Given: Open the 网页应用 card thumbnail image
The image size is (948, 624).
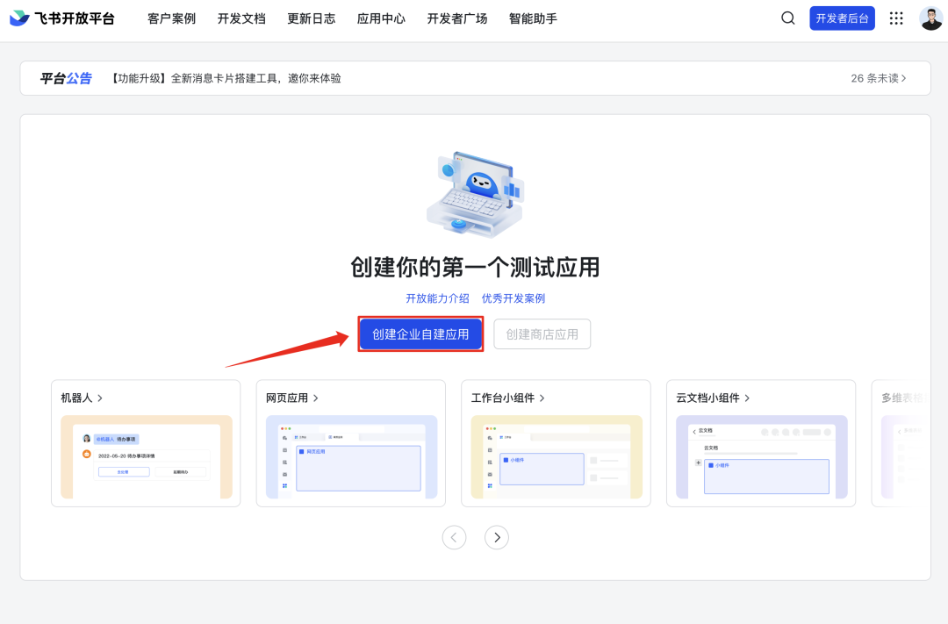Looking at the screenshot, I should (350, 456).
